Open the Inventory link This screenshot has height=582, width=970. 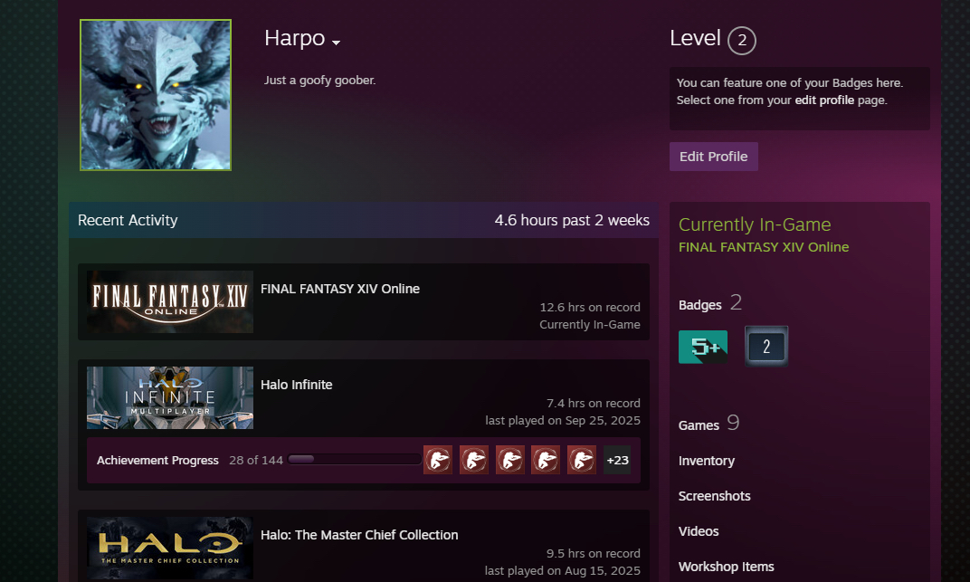click(x=707, y=461)
